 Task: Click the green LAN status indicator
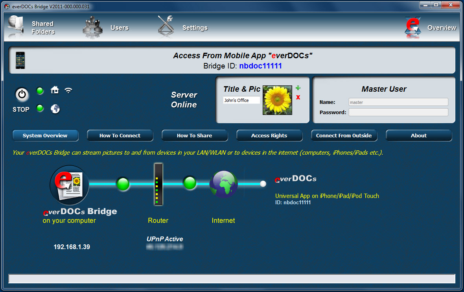click(40, 91)
